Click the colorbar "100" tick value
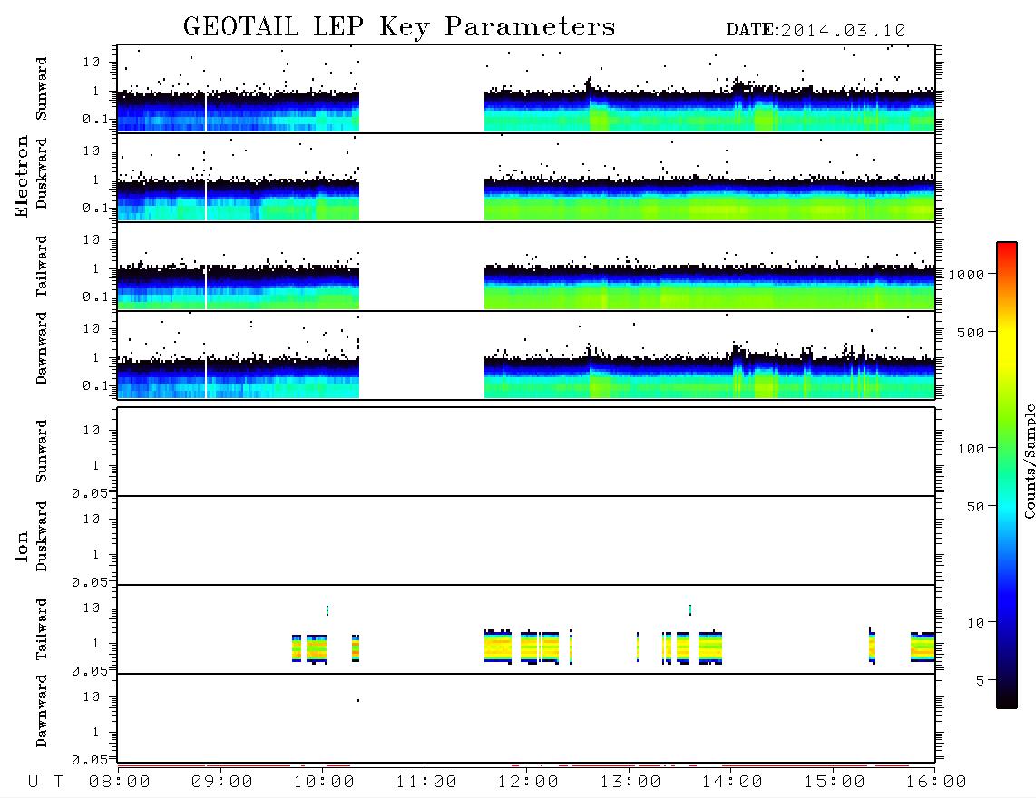 pos(971,449)
